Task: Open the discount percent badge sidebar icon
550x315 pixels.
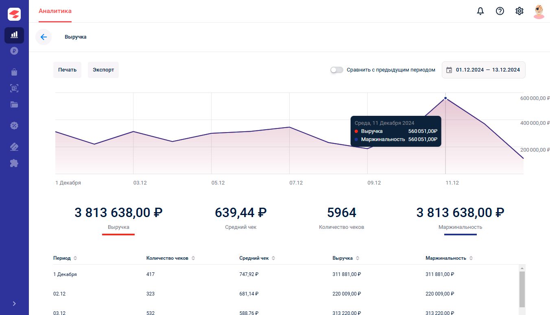Action: point(14,125)
